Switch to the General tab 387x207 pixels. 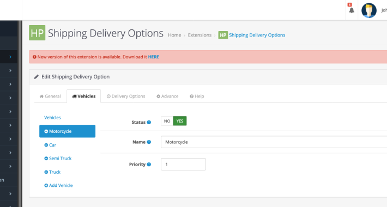click(x=50, y=96)
